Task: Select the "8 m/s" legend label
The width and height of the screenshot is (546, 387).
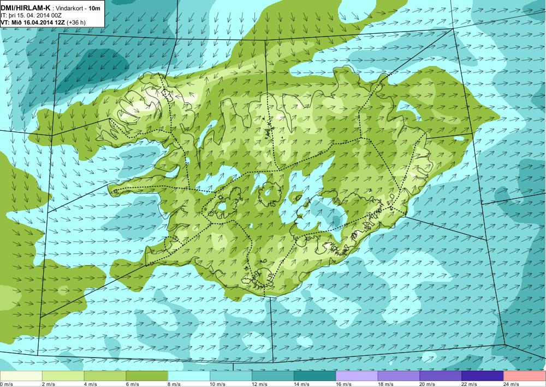Action: point(175,384)
